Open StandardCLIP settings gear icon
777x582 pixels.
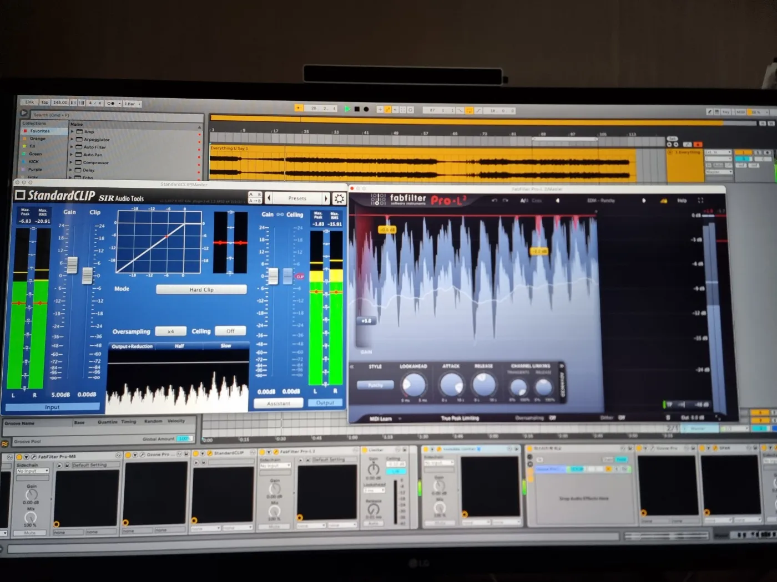339,198
